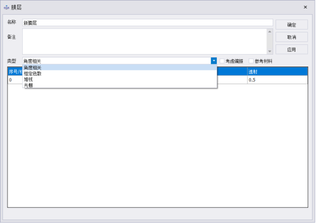
Task: Click the 备注 scrollbar up arrow
Action: [x=270, y=31]
